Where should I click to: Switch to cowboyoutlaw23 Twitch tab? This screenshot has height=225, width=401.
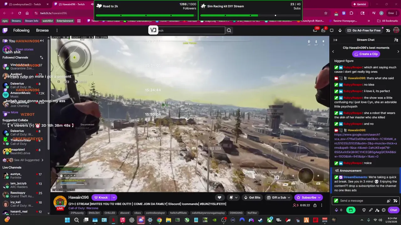pos(26,4)
